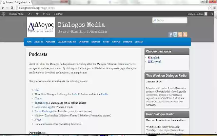Open ABOUT US navigation item
Screen dimensions: 217x136
[x=39, y=42]
